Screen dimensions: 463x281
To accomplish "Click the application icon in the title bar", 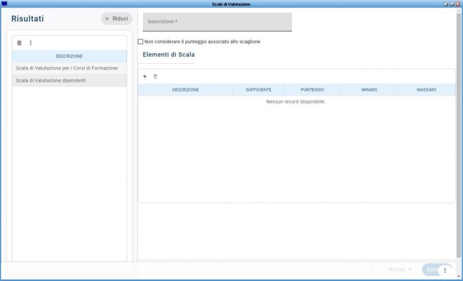I will 5,4.
